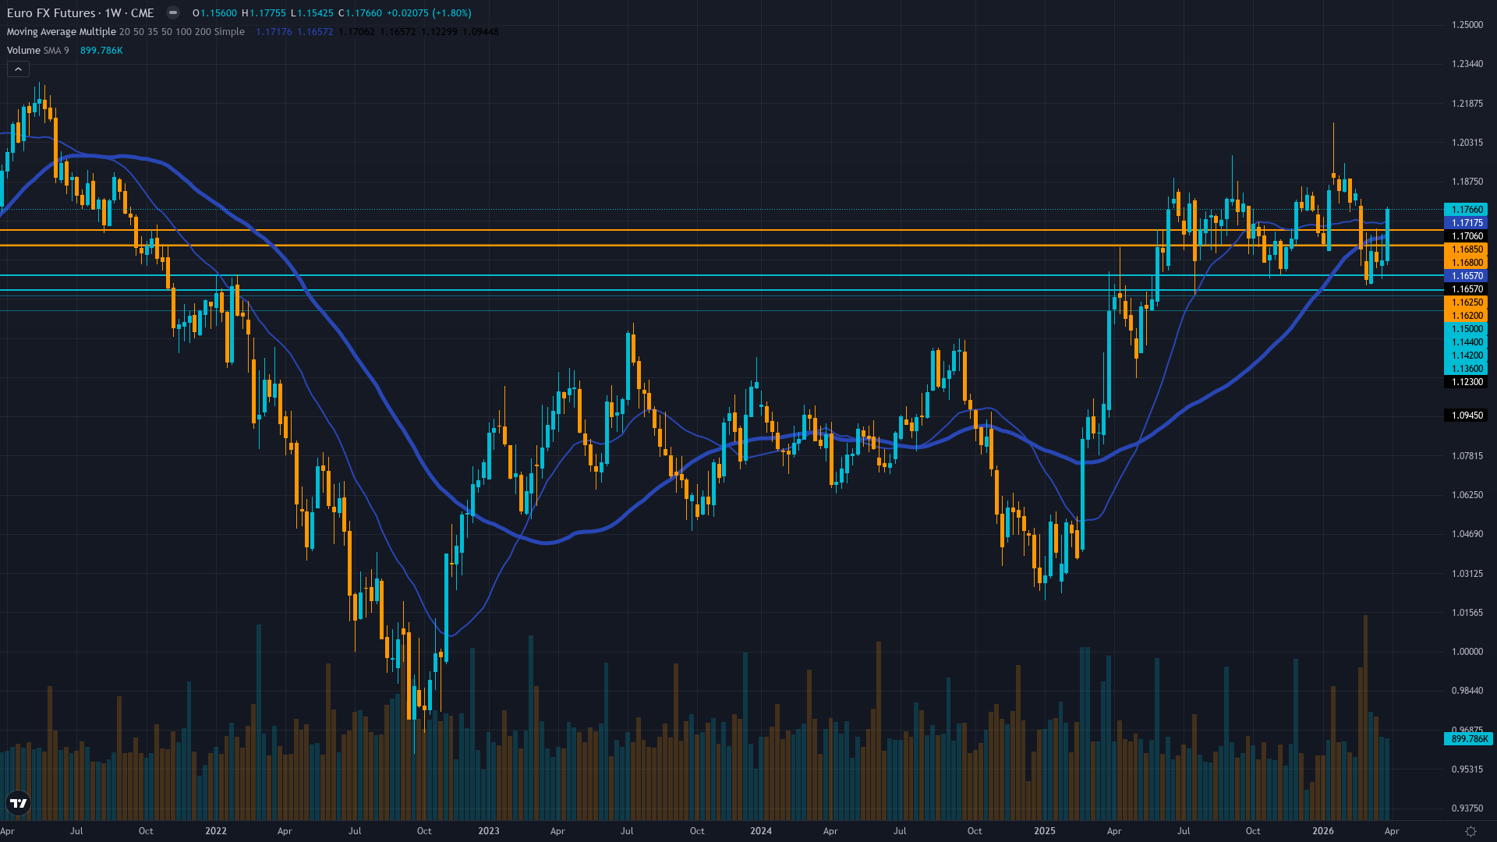This screenshot has height=842, width=1497.
Task: Click the orange 1.16800 price label
Action: click(1466, 263)
